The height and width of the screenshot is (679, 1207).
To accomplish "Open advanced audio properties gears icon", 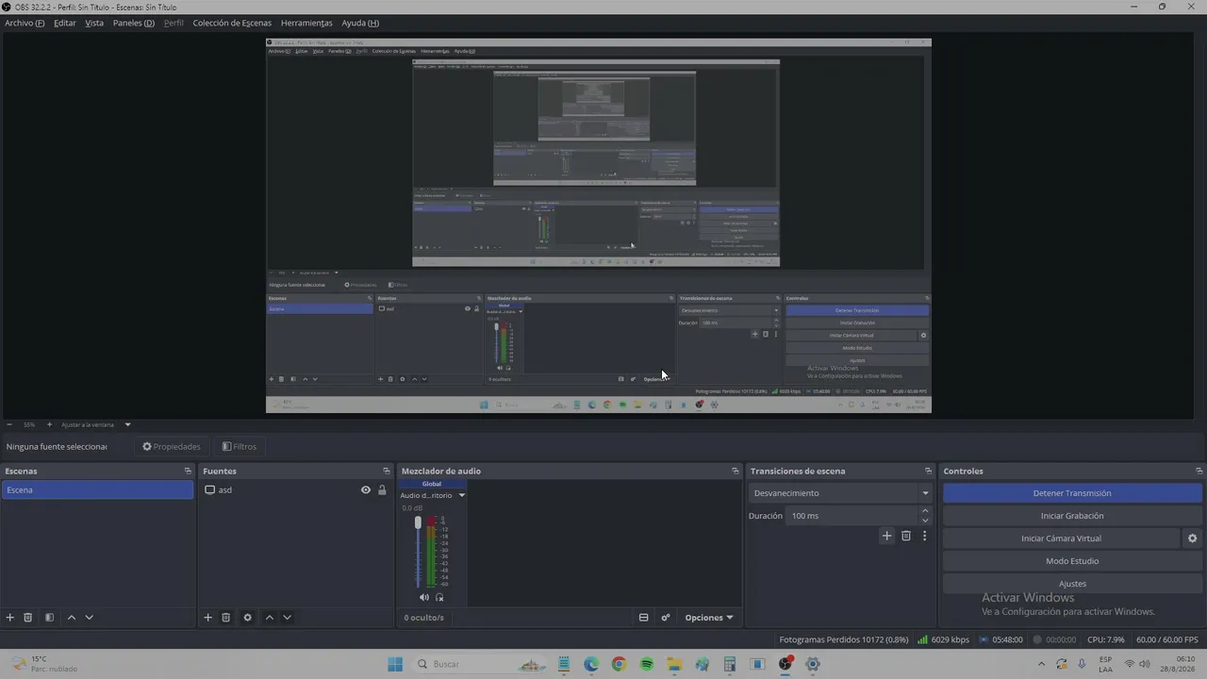I will tap(666, 618).
